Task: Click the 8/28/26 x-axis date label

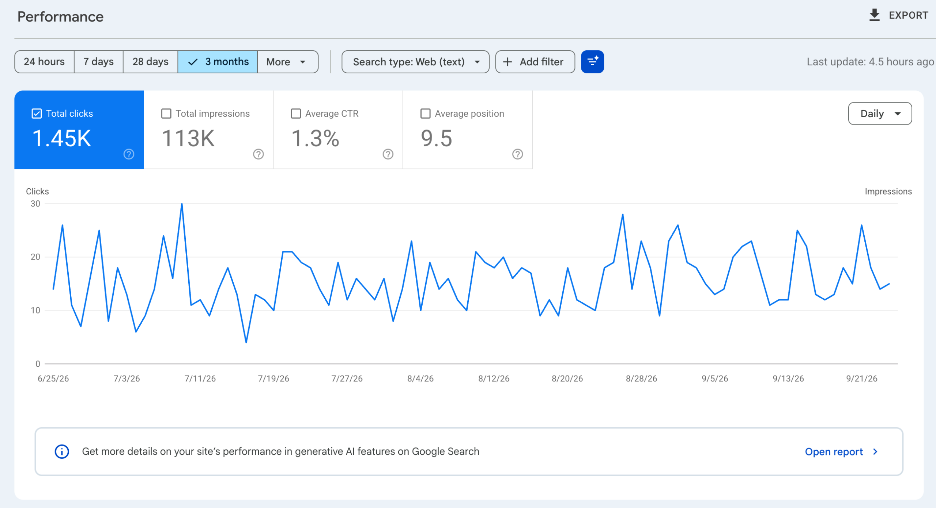Action: coord(641,378)
